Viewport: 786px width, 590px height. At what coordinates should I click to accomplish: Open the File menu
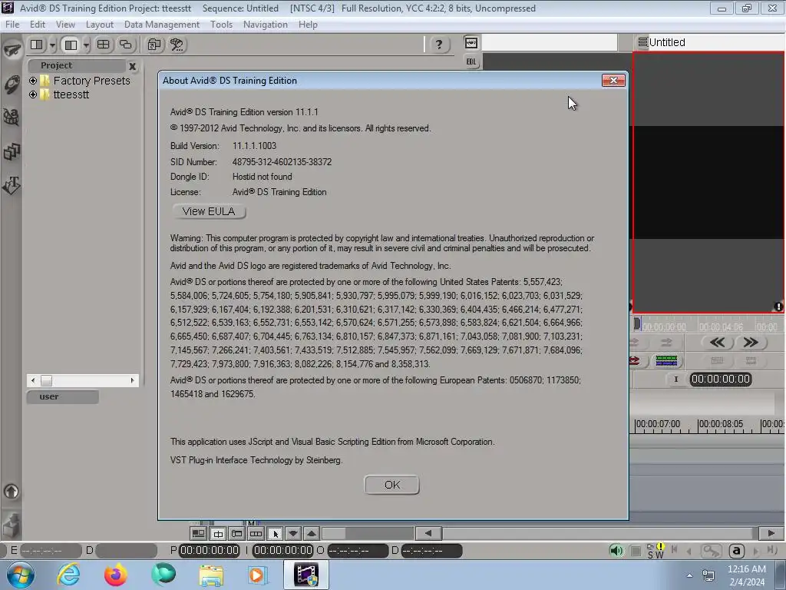pyautogui.click(x=12, y=24)
